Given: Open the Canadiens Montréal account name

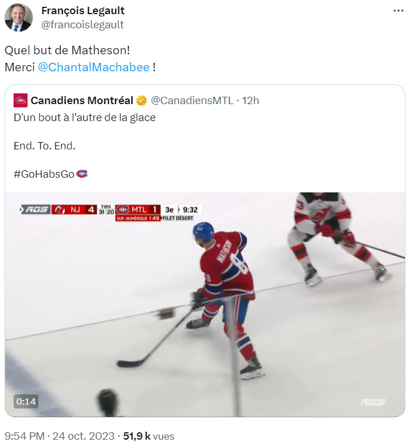Looking at the screenshot, I should [x=82, y=101].
